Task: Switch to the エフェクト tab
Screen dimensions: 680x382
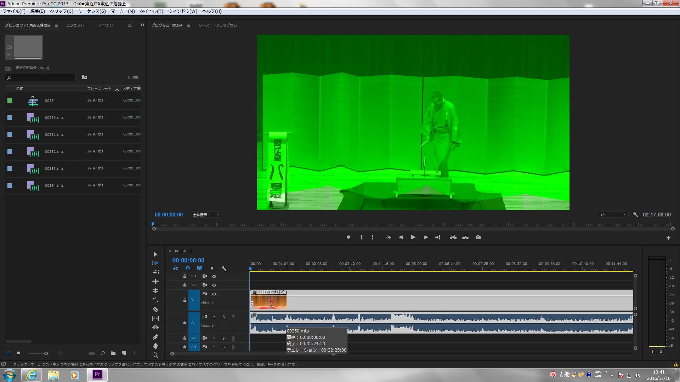Action: [75, 25]
